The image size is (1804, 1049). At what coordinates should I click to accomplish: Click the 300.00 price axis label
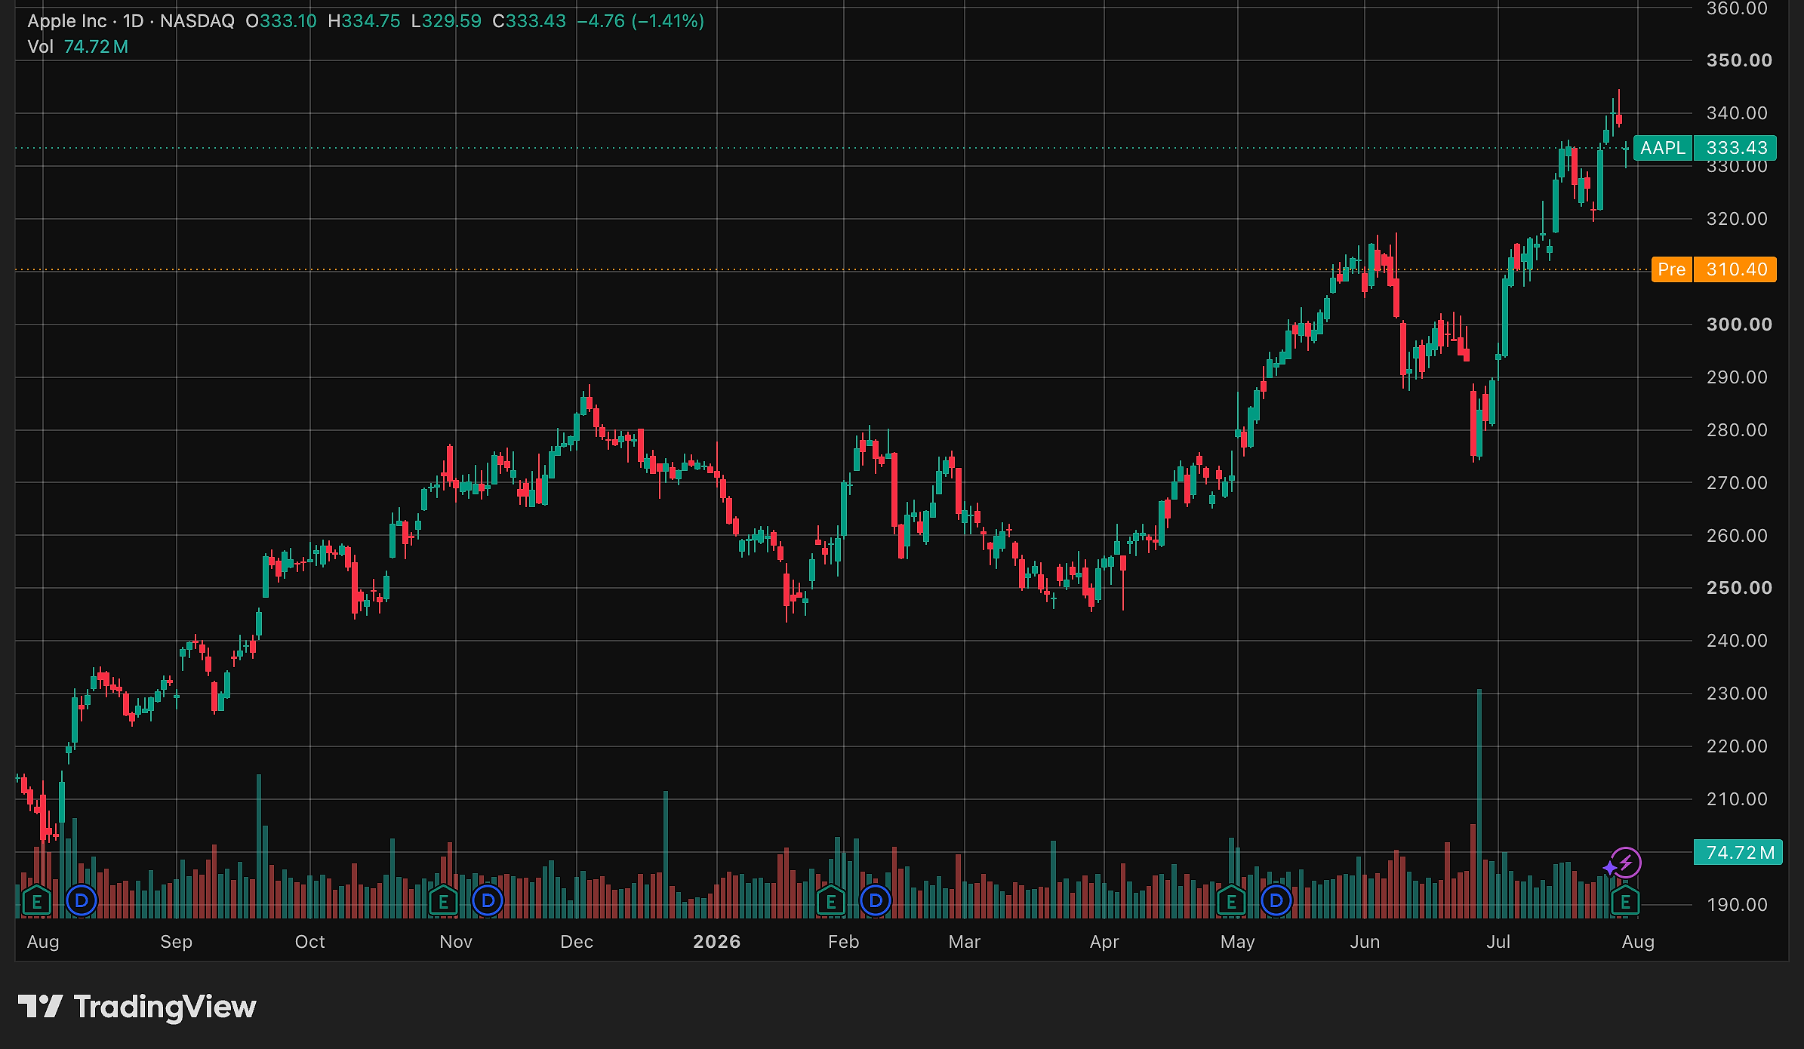click(1739, 325)
